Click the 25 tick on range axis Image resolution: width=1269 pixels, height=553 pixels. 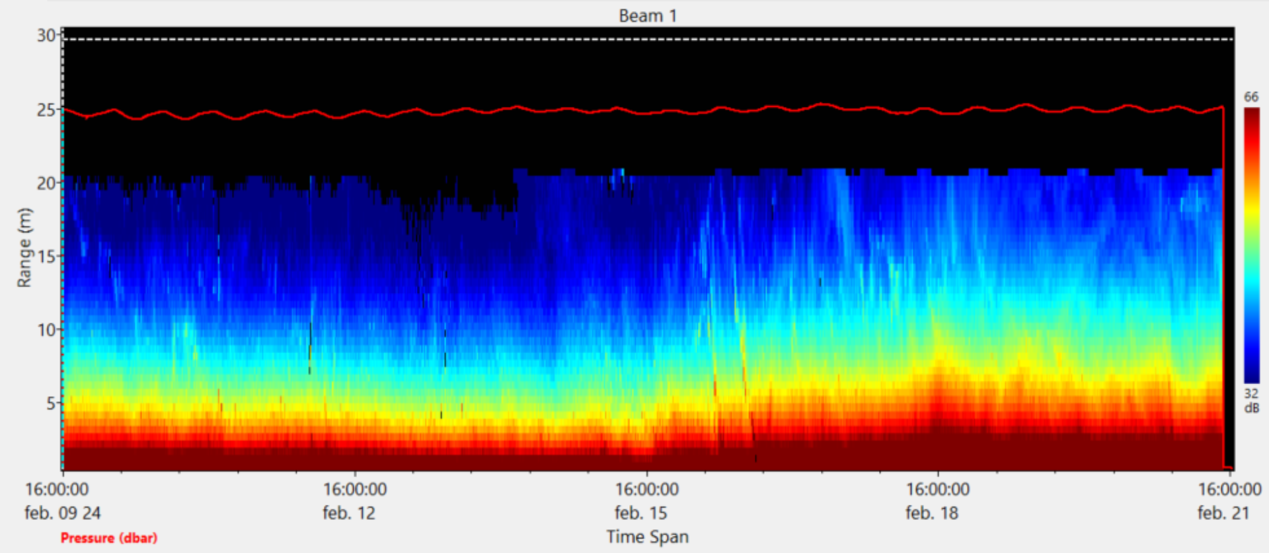46,110
